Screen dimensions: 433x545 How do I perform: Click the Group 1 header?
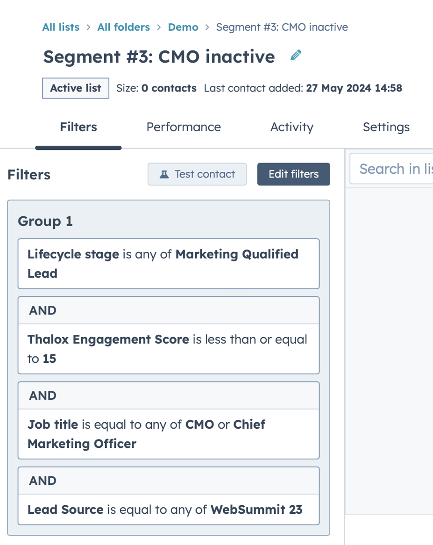(45, 221)
